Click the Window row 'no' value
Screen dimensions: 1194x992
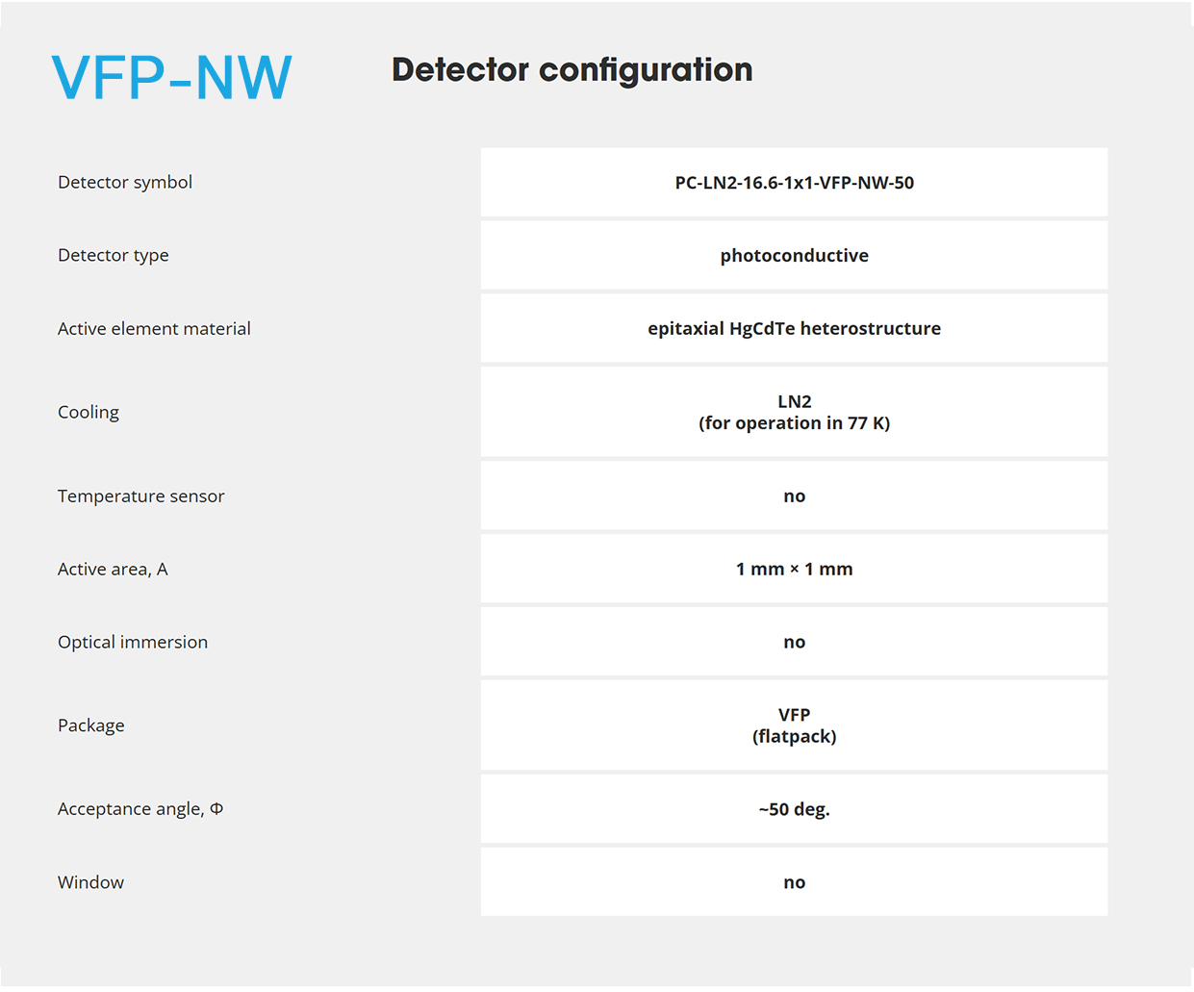click(795, 882)
